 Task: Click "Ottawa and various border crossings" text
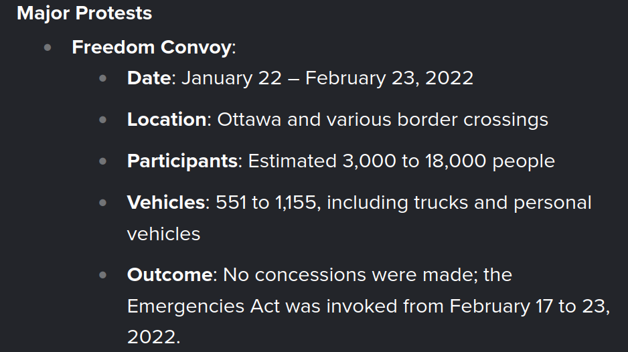click(382, 119)
